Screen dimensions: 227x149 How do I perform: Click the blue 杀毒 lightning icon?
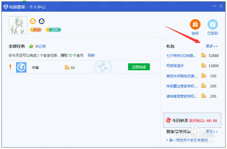[21, 67]
